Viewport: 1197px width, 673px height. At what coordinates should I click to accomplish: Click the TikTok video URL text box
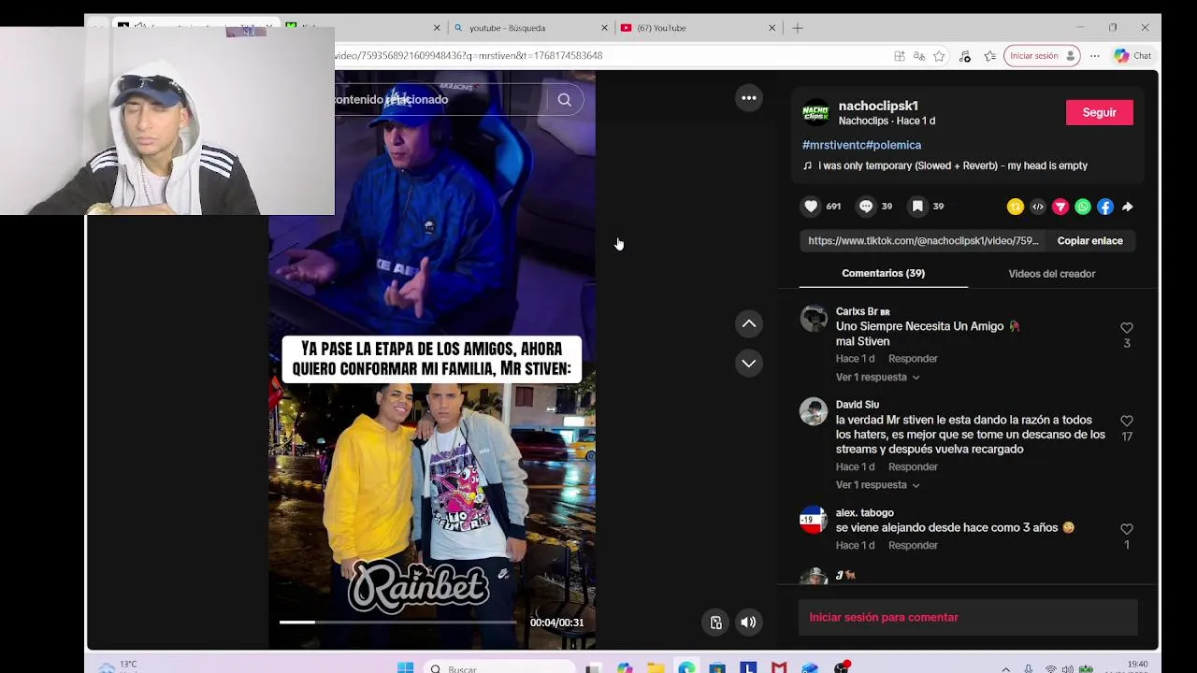(x=924, y=241)
